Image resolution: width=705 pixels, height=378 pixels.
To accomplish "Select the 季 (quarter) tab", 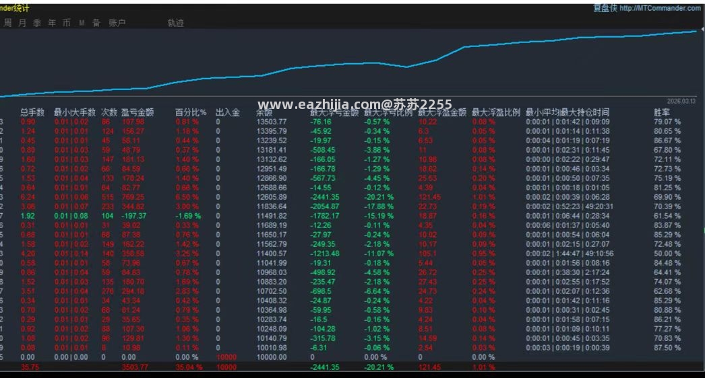I will coord(37,23).
